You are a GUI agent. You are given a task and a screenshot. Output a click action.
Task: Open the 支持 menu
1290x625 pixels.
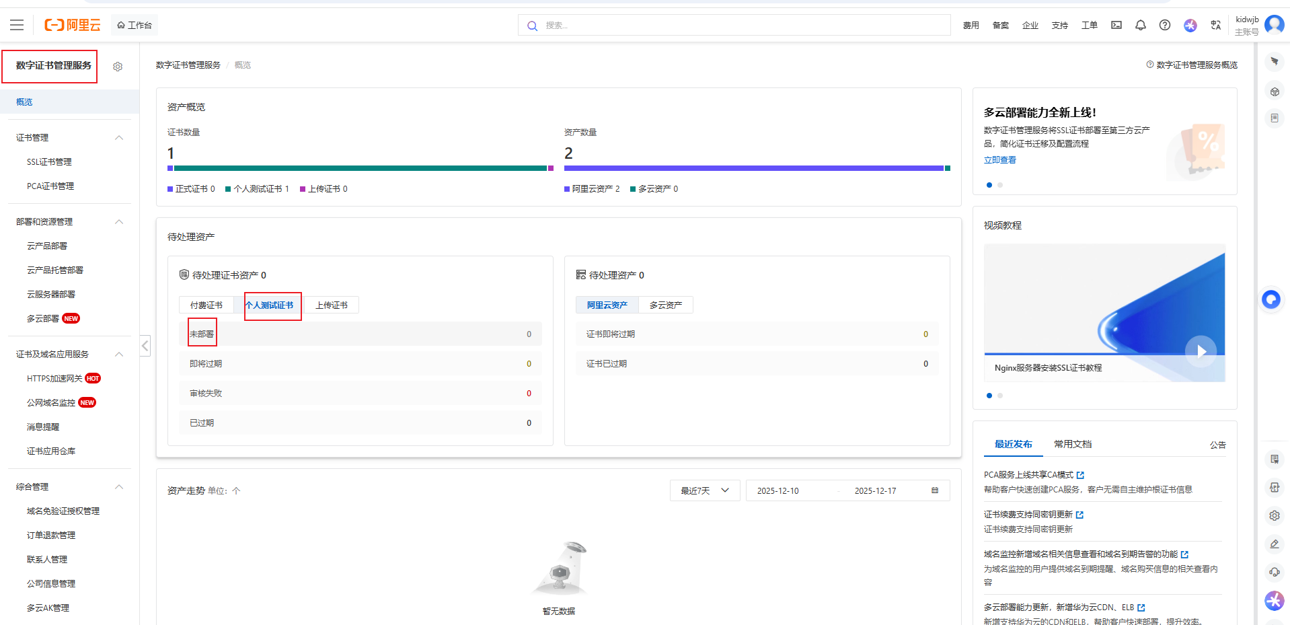click(x=1059, y=26)
